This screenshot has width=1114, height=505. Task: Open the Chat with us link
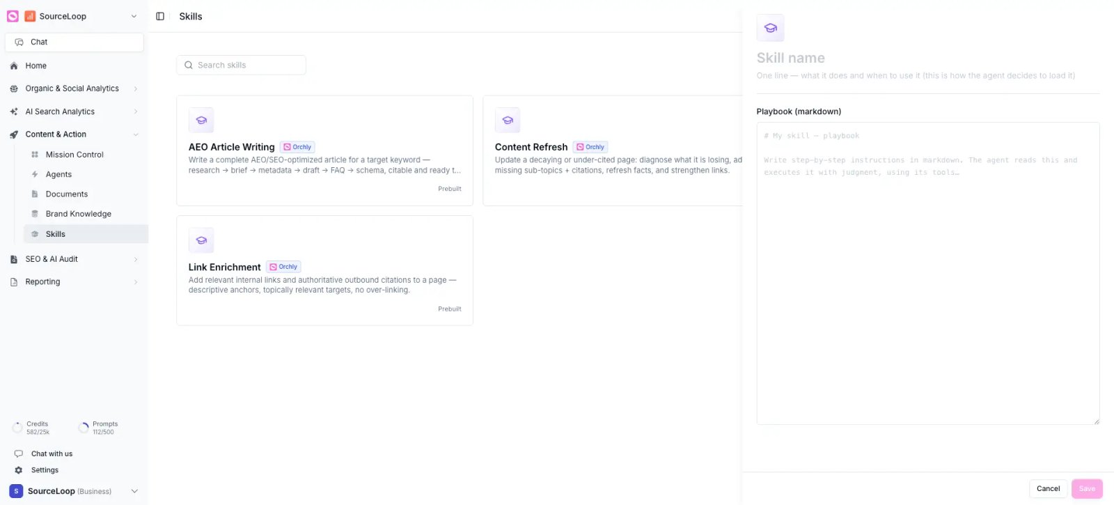click(x=52, y=453)
